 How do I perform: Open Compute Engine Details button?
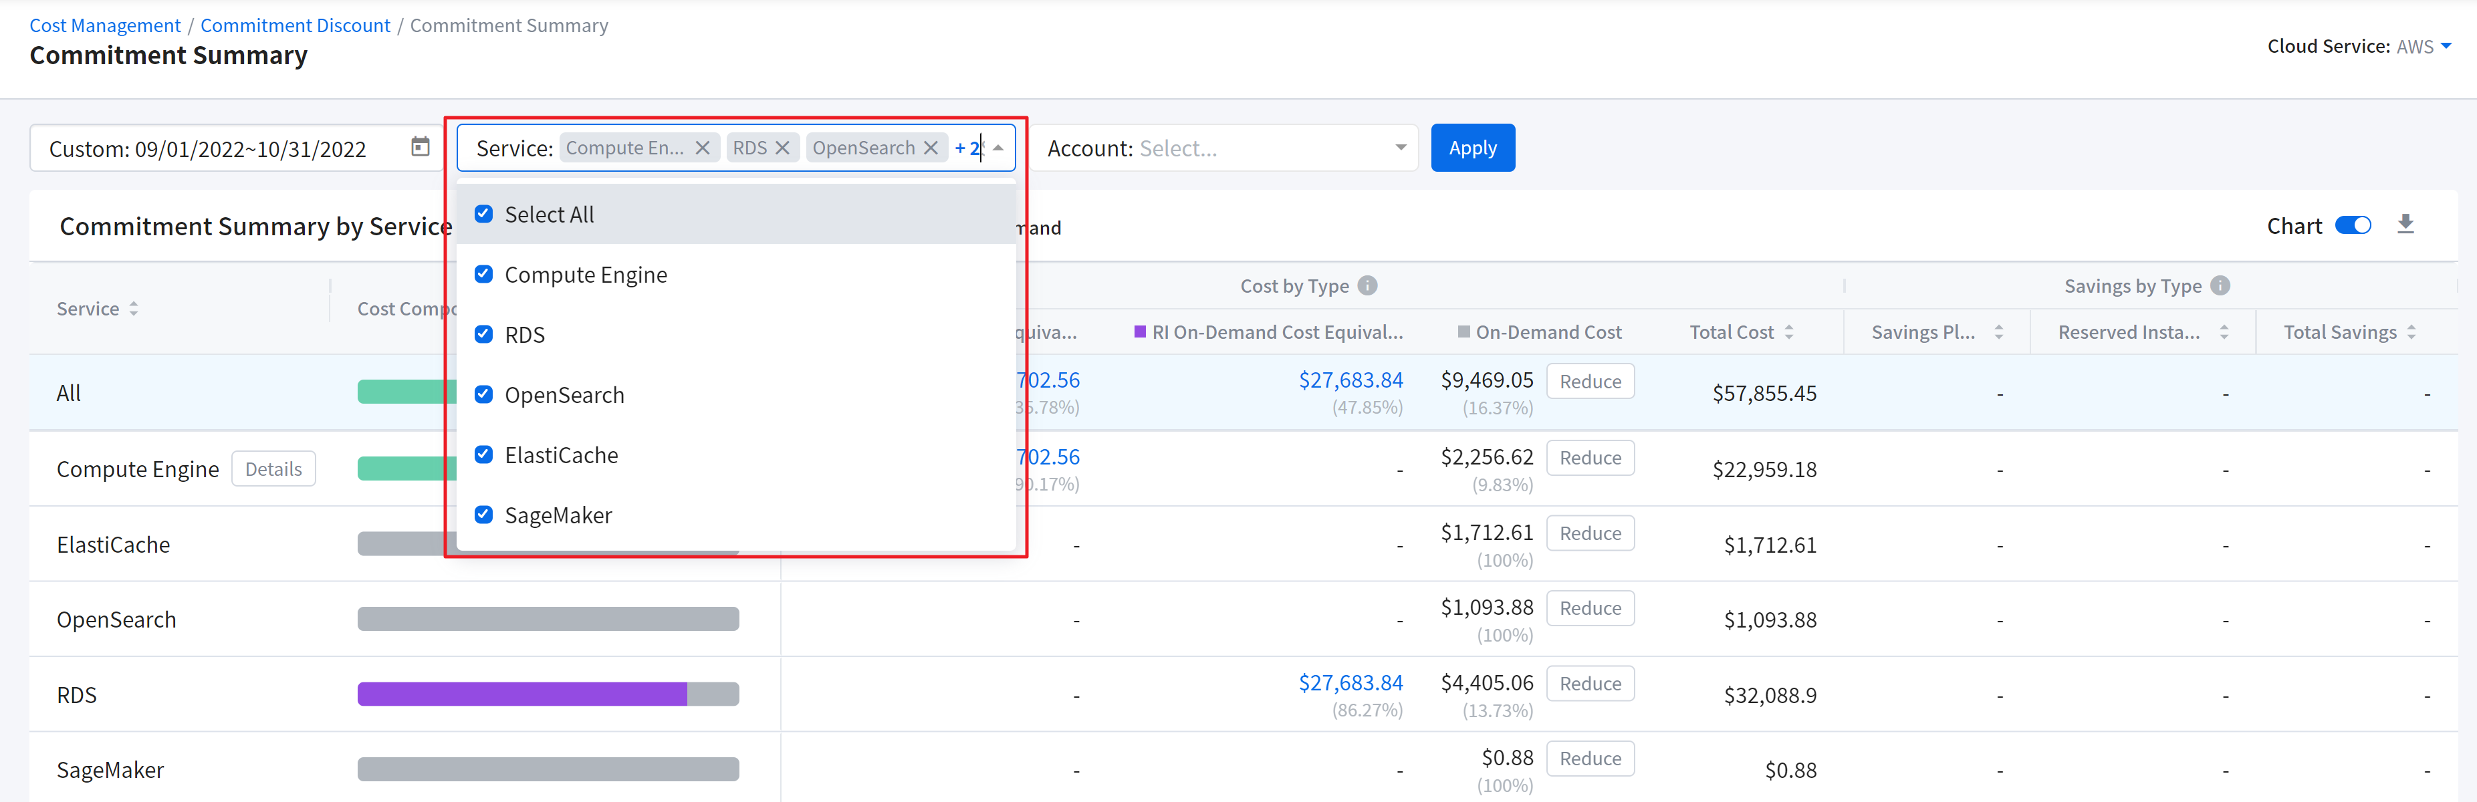(x=273, y=469)
